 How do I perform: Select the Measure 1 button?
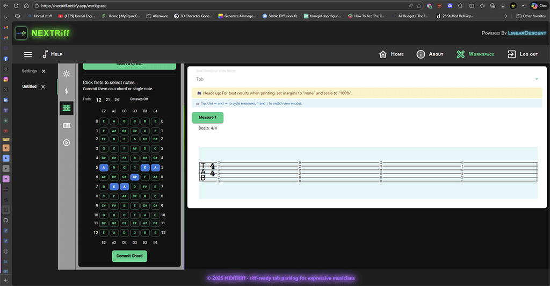click(207, 117)
